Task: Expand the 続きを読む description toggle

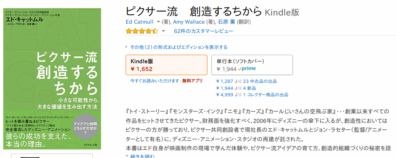Action: pyautogui.click(x=140, y=156)
